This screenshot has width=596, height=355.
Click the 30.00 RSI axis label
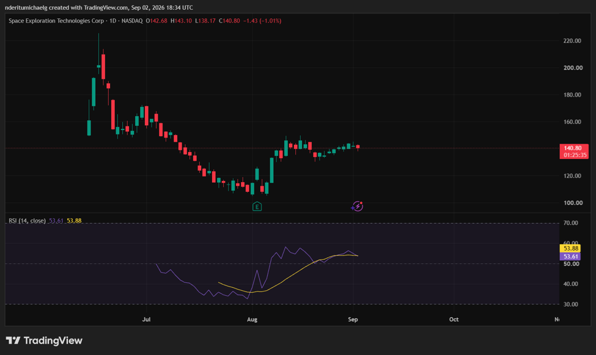pyautogui.click(x=570, y=304)
